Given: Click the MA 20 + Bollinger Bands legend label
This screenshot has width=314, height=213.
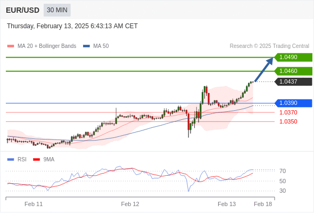Looking at the screenshot, I should point(47,46).
